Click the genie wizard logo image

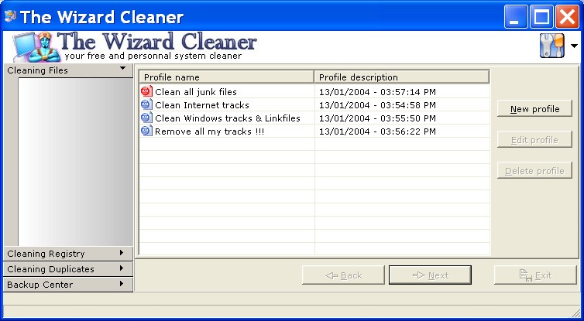click(x=36, y=47)
